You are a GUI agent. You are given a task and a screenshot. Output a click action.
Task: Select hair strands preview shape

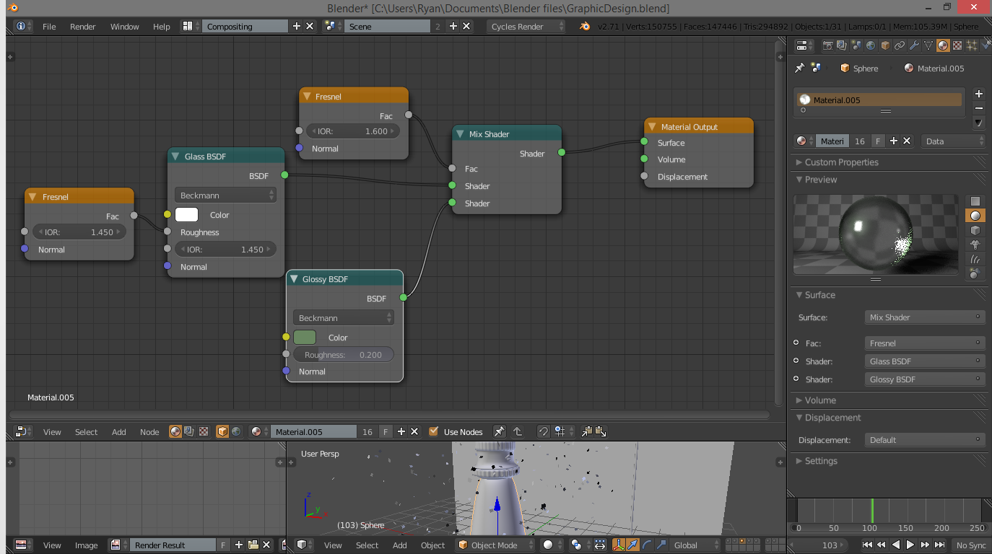pyautogui.click(x=975, y=259)
